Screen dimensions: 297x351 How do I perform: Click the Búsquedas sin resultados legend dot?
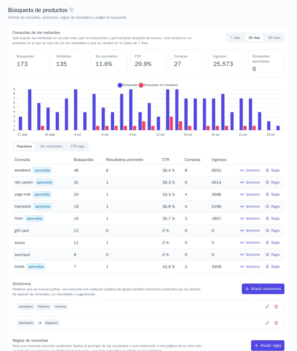(x=141, y=85)
